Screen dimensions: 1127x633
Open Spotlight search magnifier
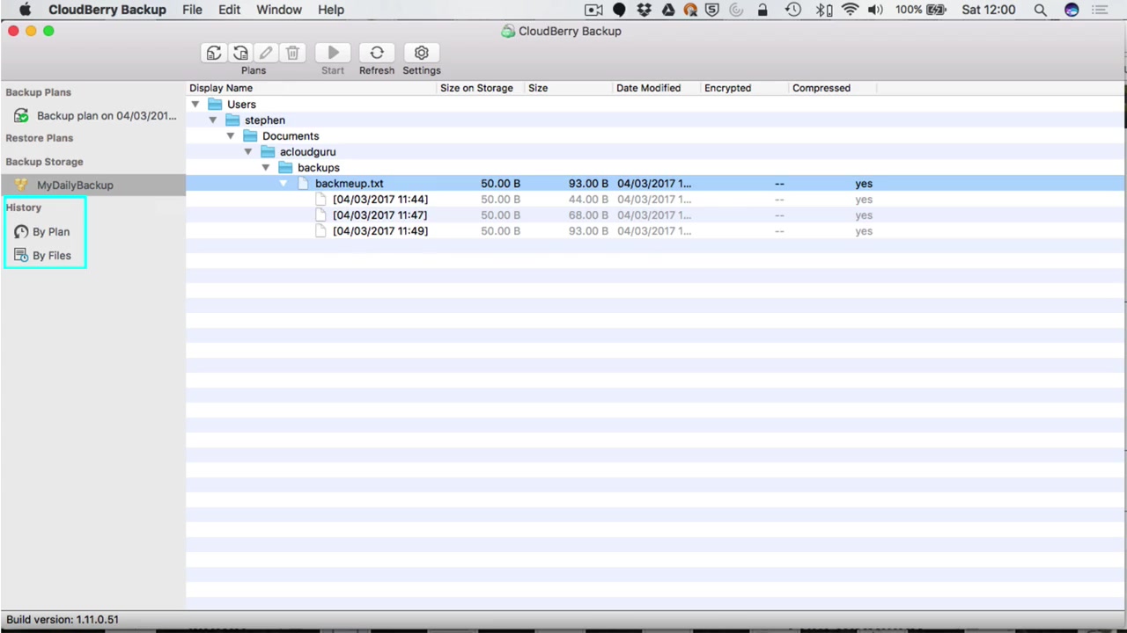click(x=1040, y=10)
